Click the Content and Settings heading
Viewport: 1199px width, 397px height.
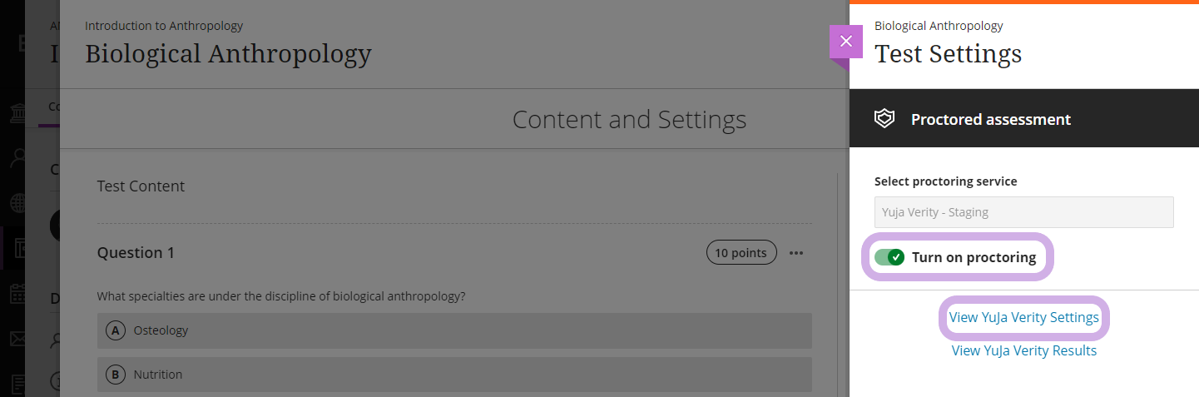pos(629,120)
